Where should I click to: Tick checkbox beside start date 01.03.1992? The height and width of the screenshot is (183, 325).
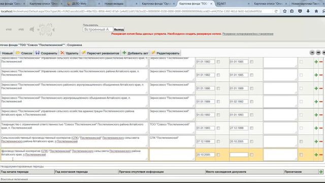click(x=218, y=115)
